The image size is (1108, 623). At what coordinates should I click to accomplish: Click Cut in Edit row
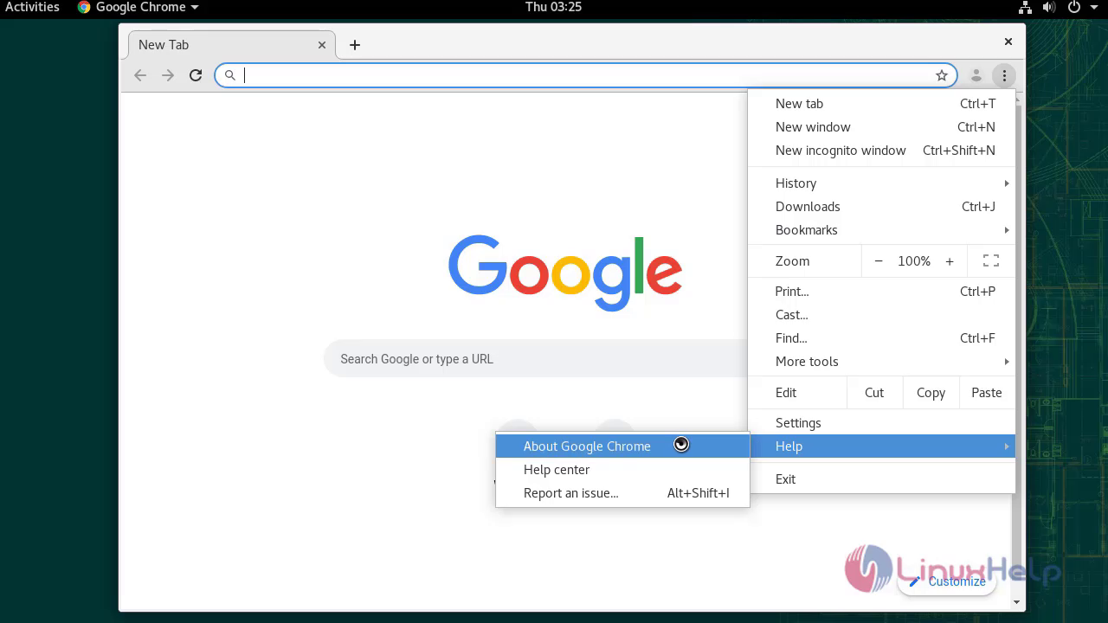click(874, 393)
